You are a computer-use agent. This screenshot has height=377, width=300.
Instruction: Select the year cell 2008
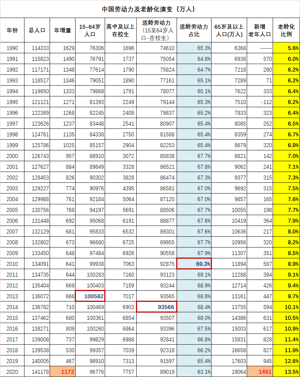12,242
